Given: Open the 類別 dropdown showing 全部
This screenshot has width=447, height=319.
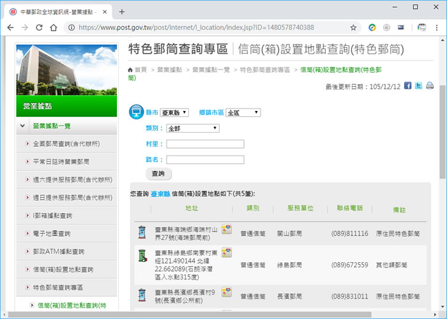Looking at the screenshot, I should (193, 128).
